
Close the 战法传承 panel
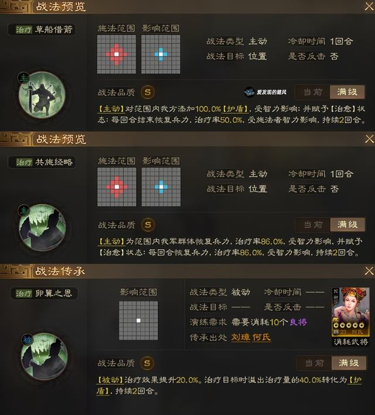click(369, 271)
